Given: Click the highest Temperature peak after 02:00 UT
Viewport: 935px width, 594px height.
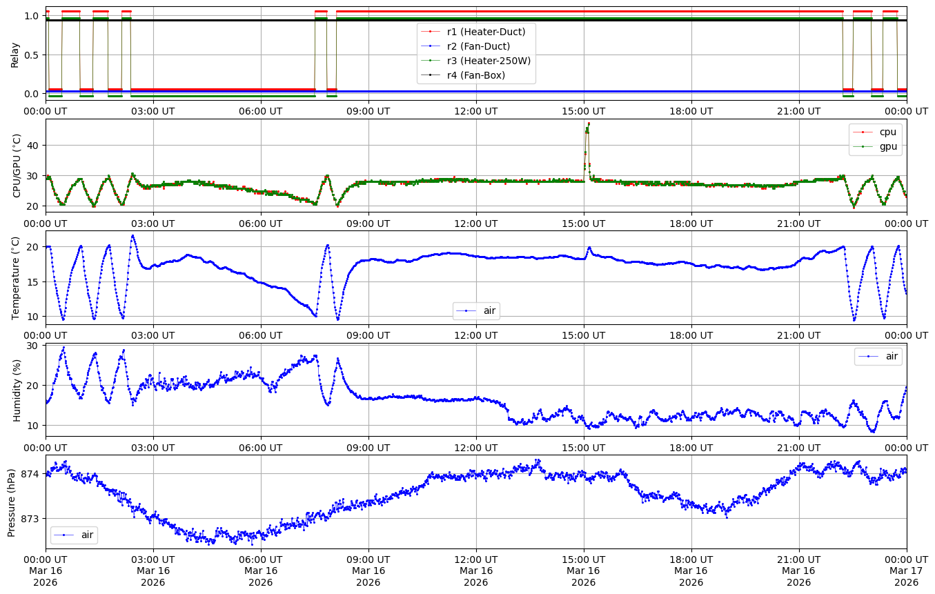Looking at the screenshot, I should point(133,236).
